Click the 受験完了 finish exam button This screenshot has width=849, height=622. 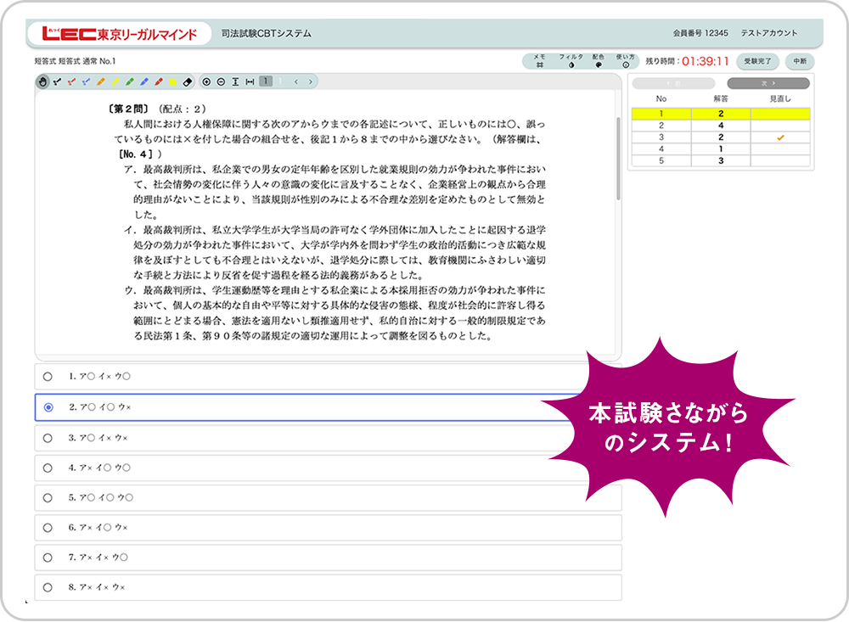pyautogui.click(x=757, y=61)
